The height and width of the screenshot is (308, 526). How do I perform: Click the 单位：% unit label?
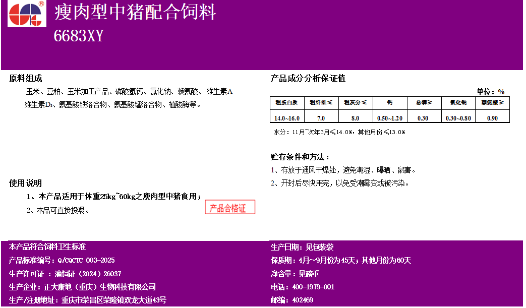pyautogui.click(x=490, y=92)
